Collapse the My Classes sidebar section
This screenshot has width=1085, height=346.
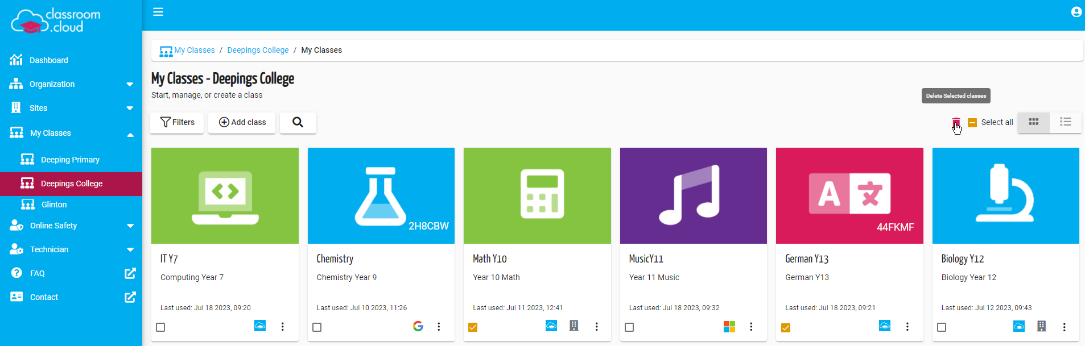click(130, 134)
